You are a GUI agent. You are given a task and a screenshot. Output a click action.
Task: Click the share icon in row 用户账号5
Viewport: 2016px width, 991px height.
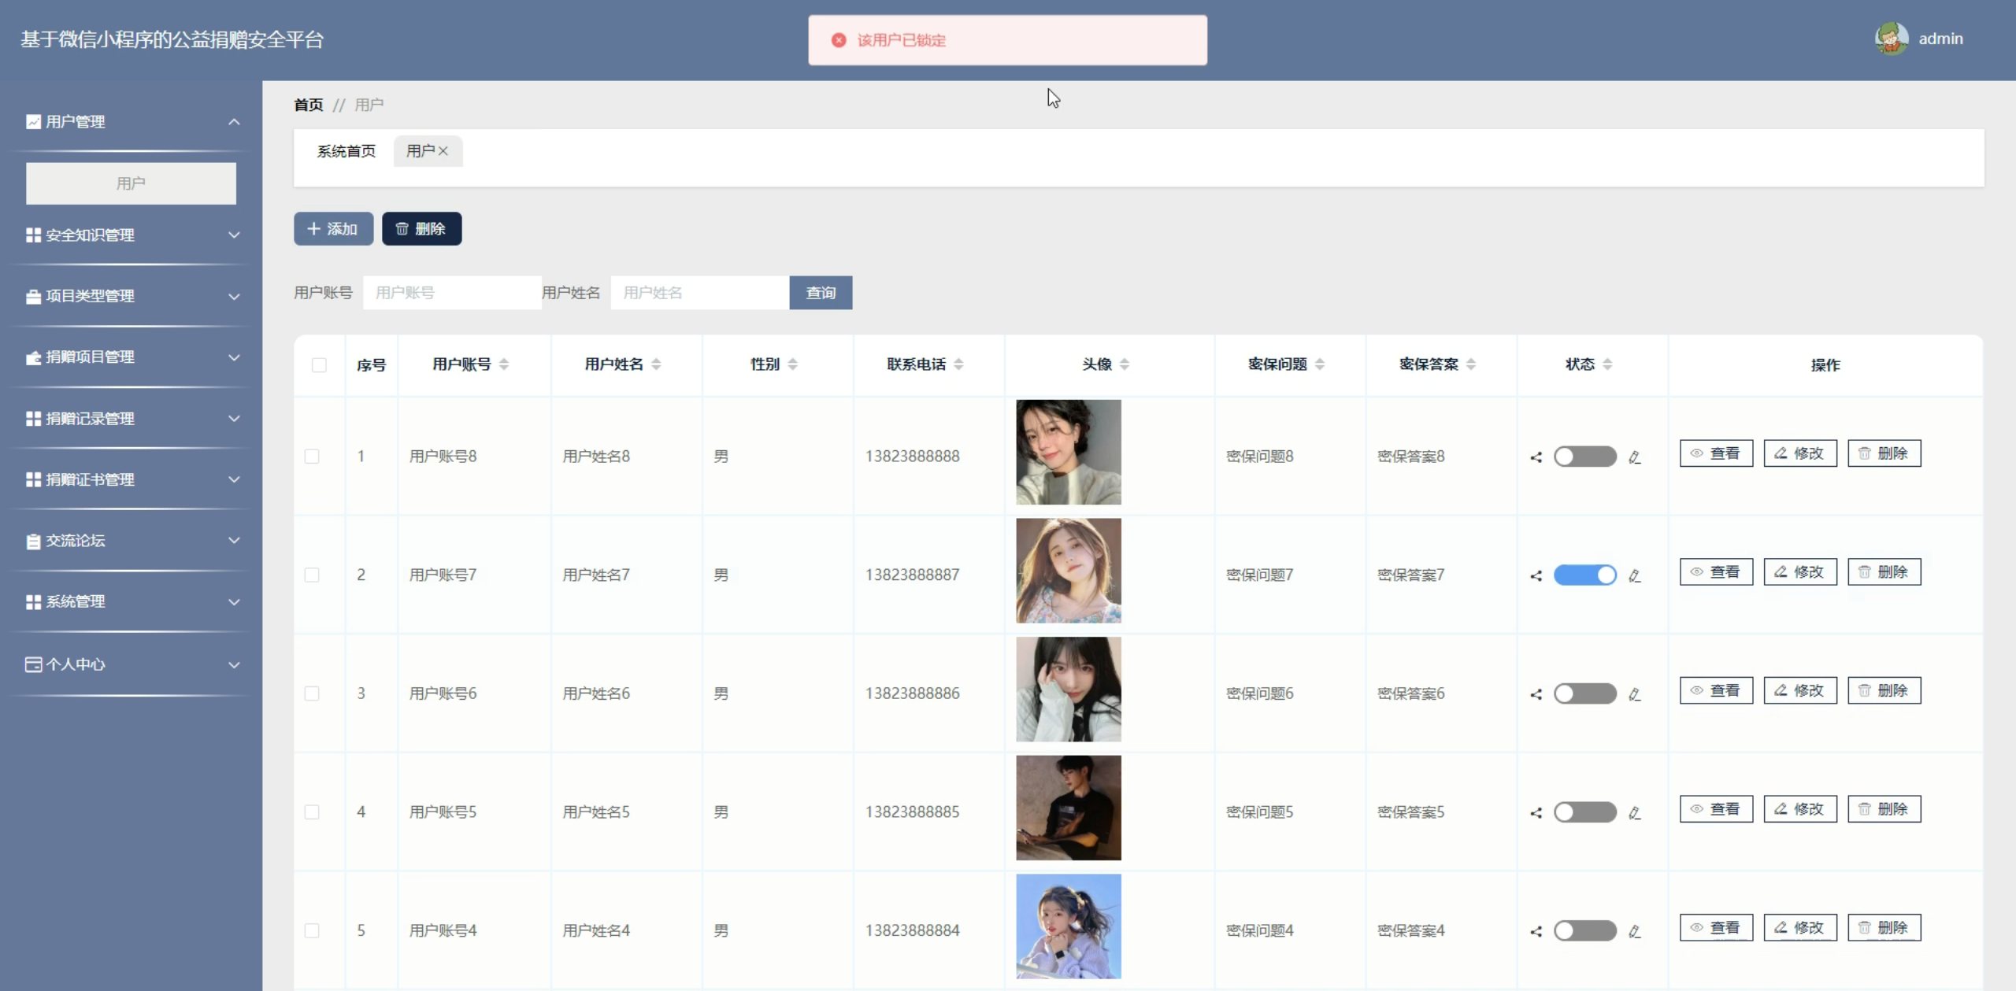coord(1536,812)
